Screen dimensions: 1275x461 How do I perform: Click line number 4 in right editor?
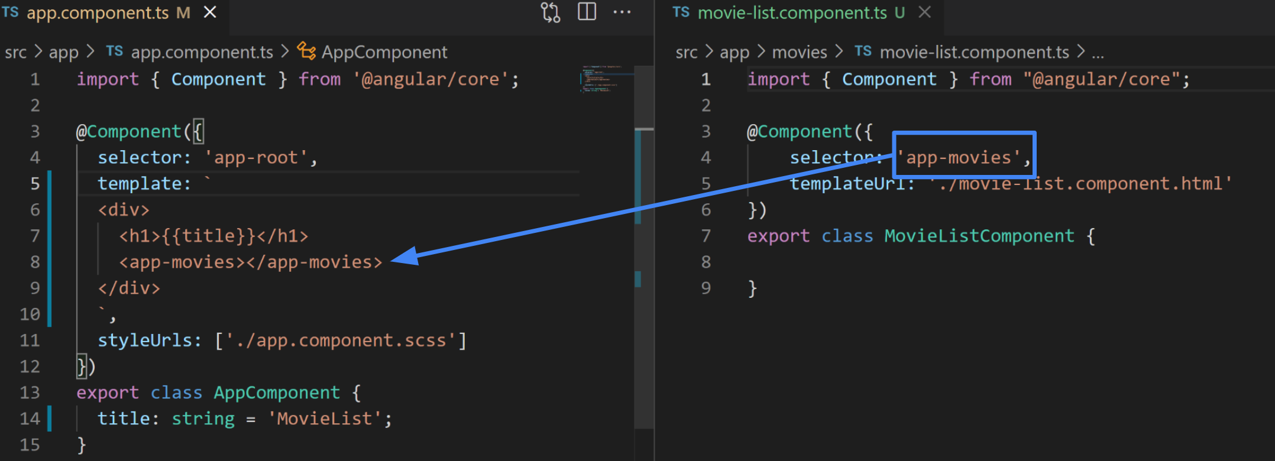point(706,158)
